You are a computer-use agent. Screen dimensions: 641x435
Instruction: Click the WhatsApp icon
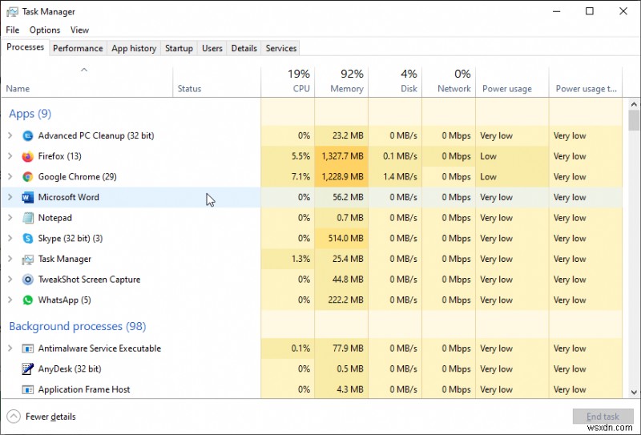28,300
